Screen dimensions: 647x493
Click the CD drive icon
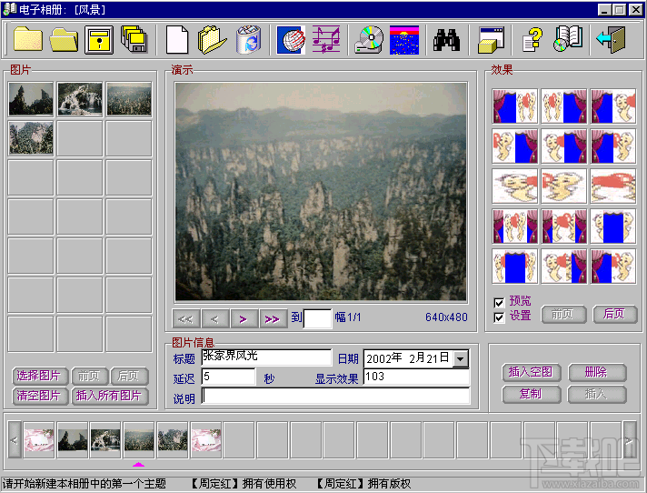coord(369,40)
